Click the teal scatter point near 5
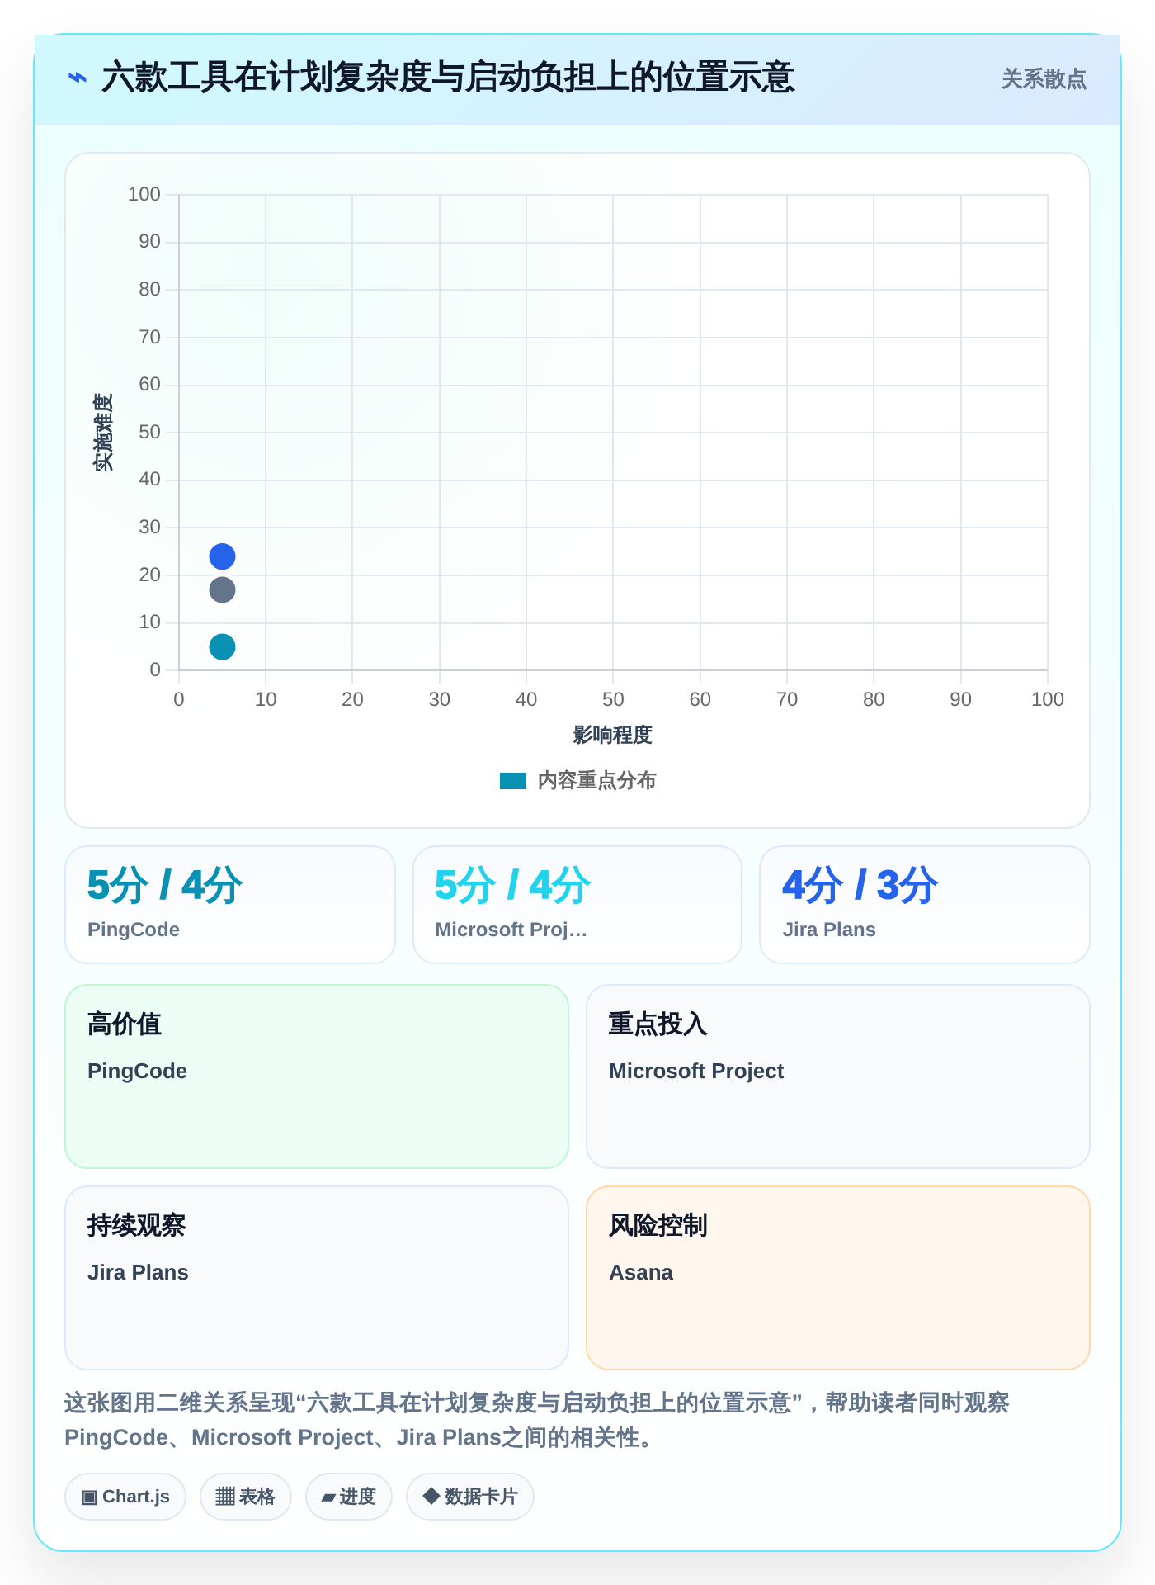1155x1585 pixels. pos(222,647)
